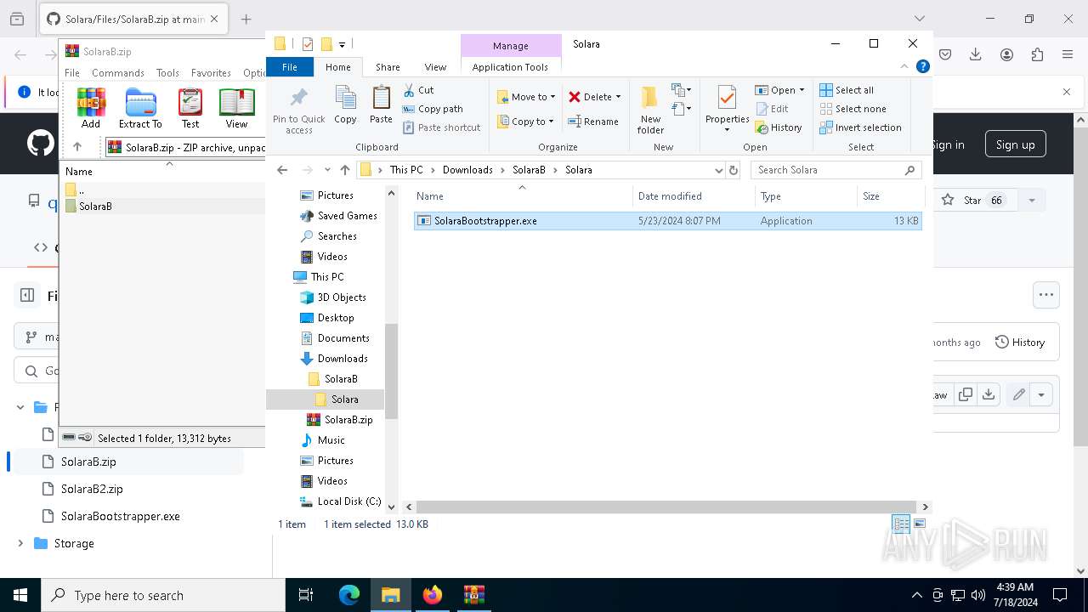Viewport: 1088px width, 612px height.
Task: Open address bar history dropdown
Action: [x=719, y=170]
